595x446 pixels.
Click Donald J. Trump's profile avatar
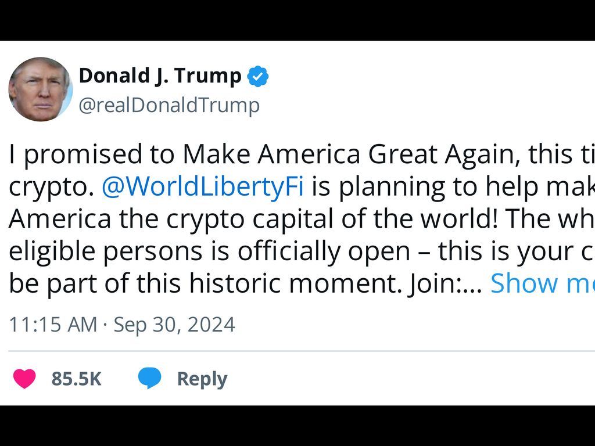[x=40, y=89]
